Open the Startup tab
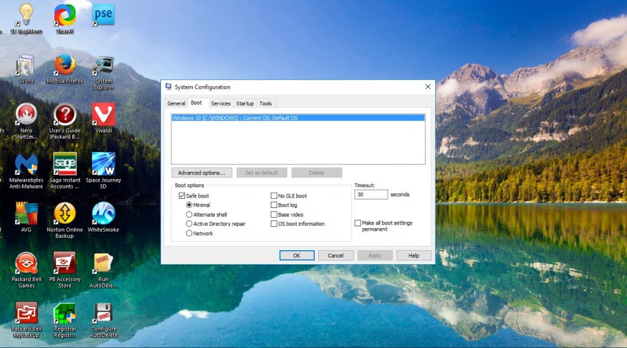The height and width of the screenshot is (348, 627). tap(245, 103)
